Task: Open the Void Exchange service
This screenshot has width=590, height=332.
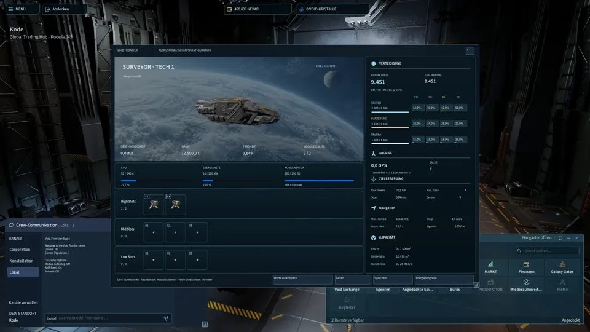Action: click(x=347, y=290)
